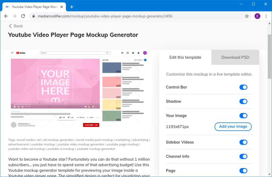Image resolution: width=272 pixels, height=177 pixels.
Task: Click the more options ellipsis under the video
Action: click(97, 117)
